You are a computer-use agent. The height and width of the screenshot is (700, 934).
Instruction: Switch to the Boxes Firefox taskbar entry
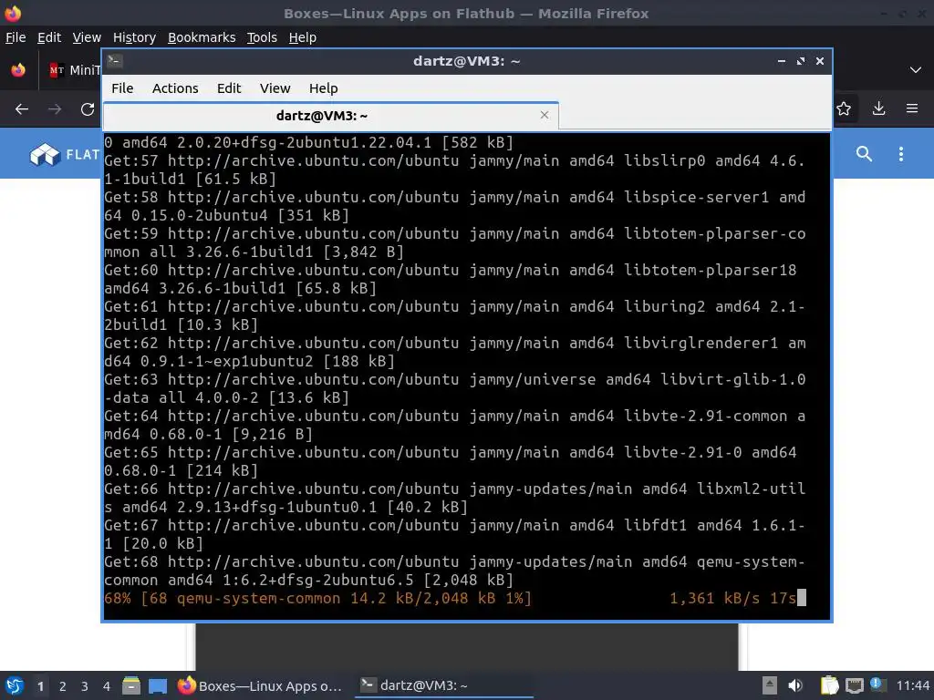click(x=261, y=685)
